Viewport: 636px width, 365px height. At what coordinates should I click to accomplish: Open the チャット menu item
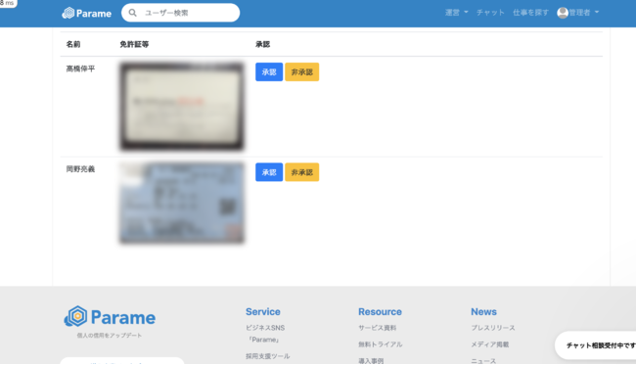(x=490, y=13)
